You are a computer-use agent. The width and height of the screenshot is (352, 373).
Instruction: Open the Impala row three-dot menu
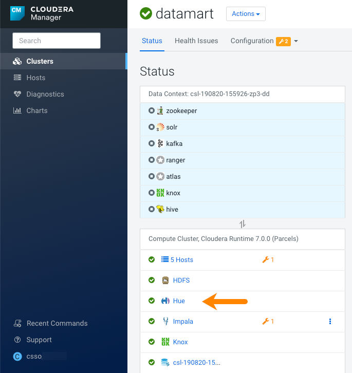click(330, 322)
